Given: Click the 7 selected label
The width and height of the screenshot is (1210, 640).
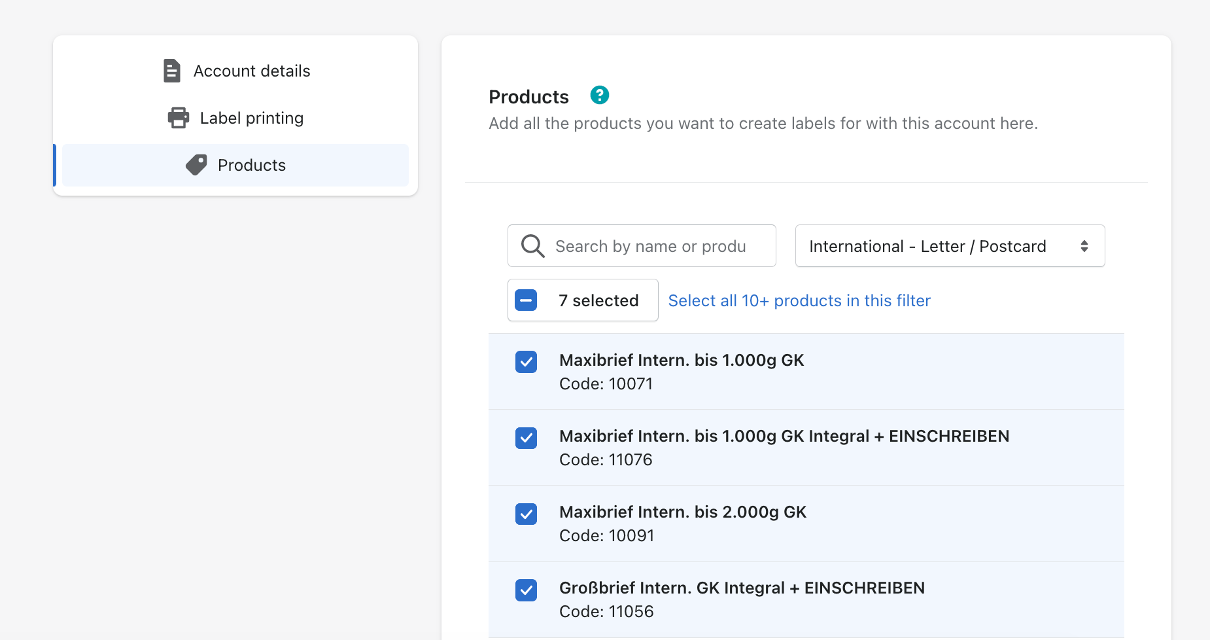Looking at the screenshot, I should coord(598,300).
